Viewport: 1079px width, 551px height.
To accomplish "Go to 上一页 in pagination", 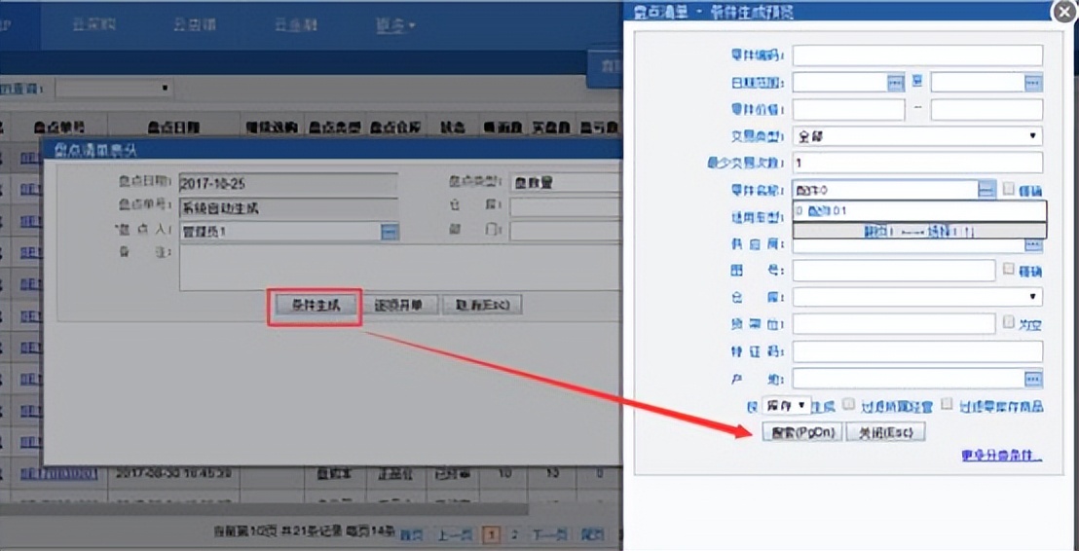I will coord(456,534).
